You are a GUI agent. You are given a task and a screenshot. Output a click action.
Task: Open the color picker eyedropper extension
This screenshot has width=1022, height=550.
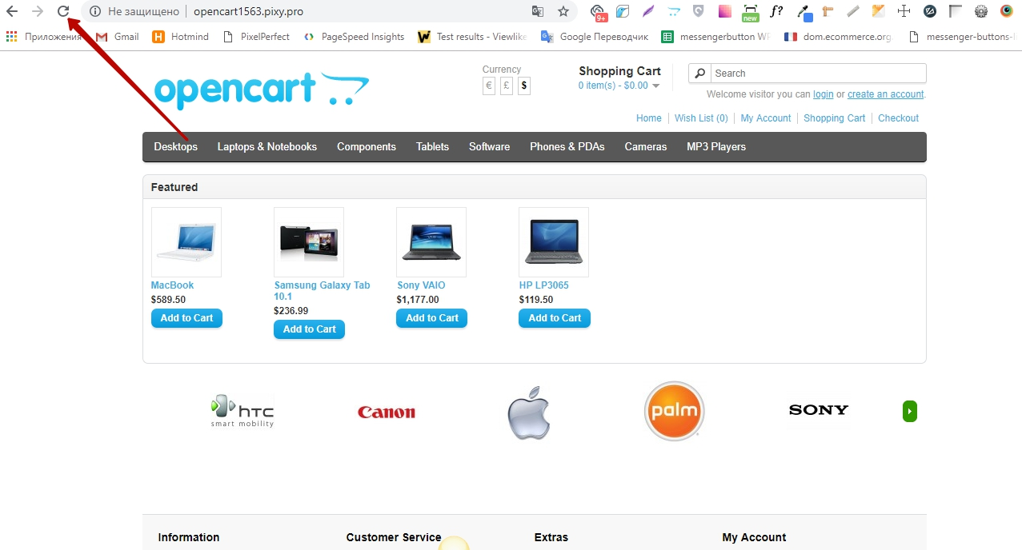coord(804,12)
